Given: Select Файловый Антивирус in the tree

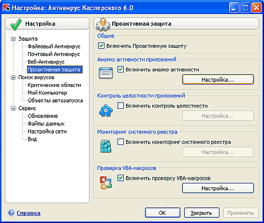Looking at the screenshot, I should pyautogui.click(x=54, y=47).
